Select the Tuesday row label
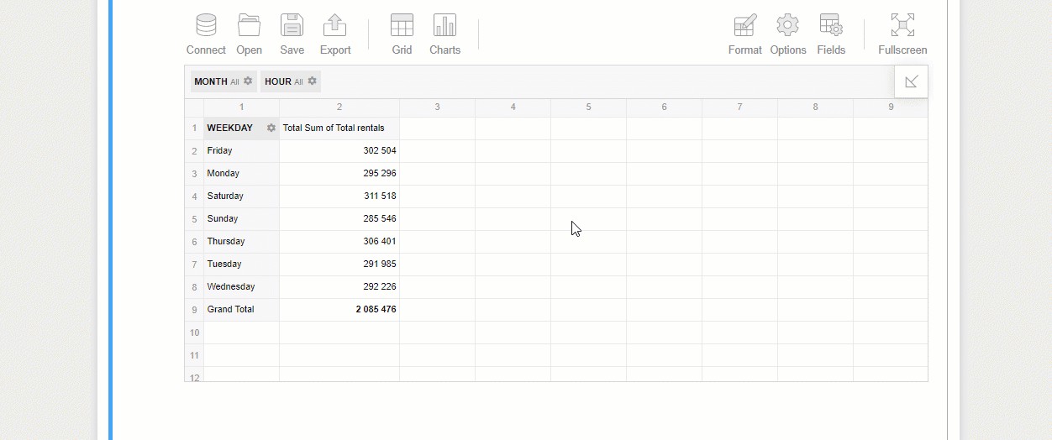This screenshot has width=1052, height=440. tap(242, 265)
